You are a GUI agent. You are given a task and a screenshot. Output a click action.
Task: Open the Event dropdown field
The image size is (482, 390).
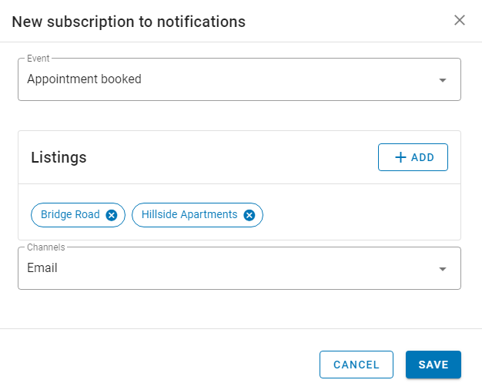coord(239,79)
